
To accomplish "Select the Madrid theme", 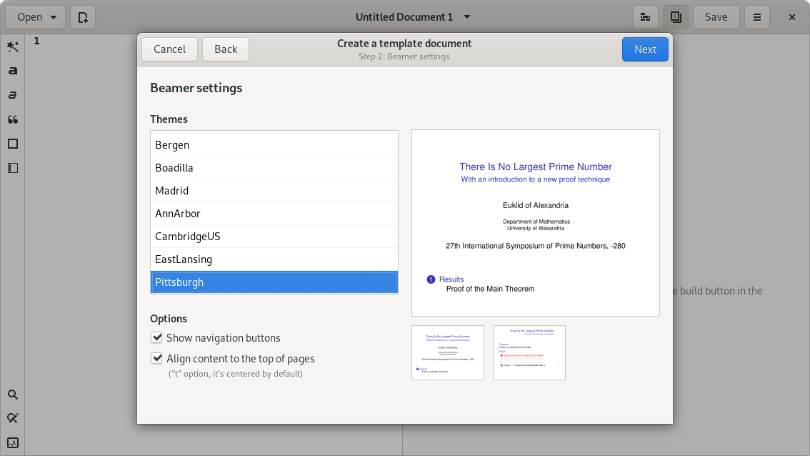I will point(274,191).
